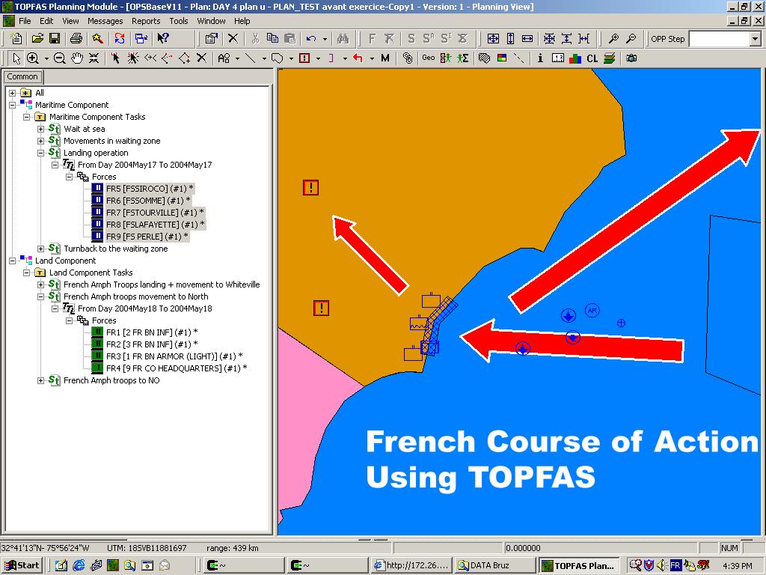Screen dimensions: 766x575
Task: Open the OPP Step dropdown
Action: click(x=756, y=39)
